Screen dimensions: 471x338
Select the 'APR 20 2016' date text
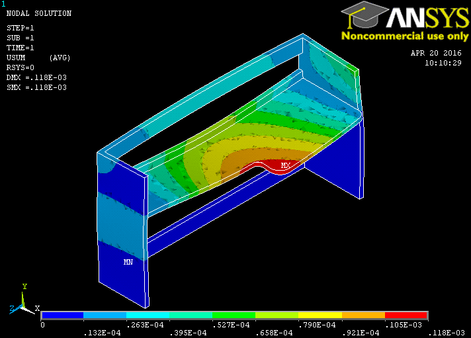436,53
